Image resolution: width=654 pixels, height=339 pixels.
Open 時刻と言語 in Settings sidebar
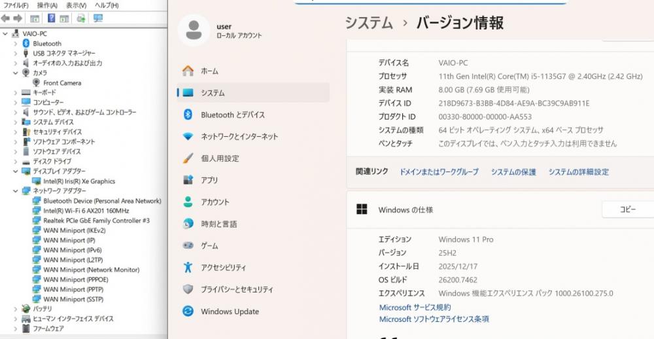(x=252, y=224)
